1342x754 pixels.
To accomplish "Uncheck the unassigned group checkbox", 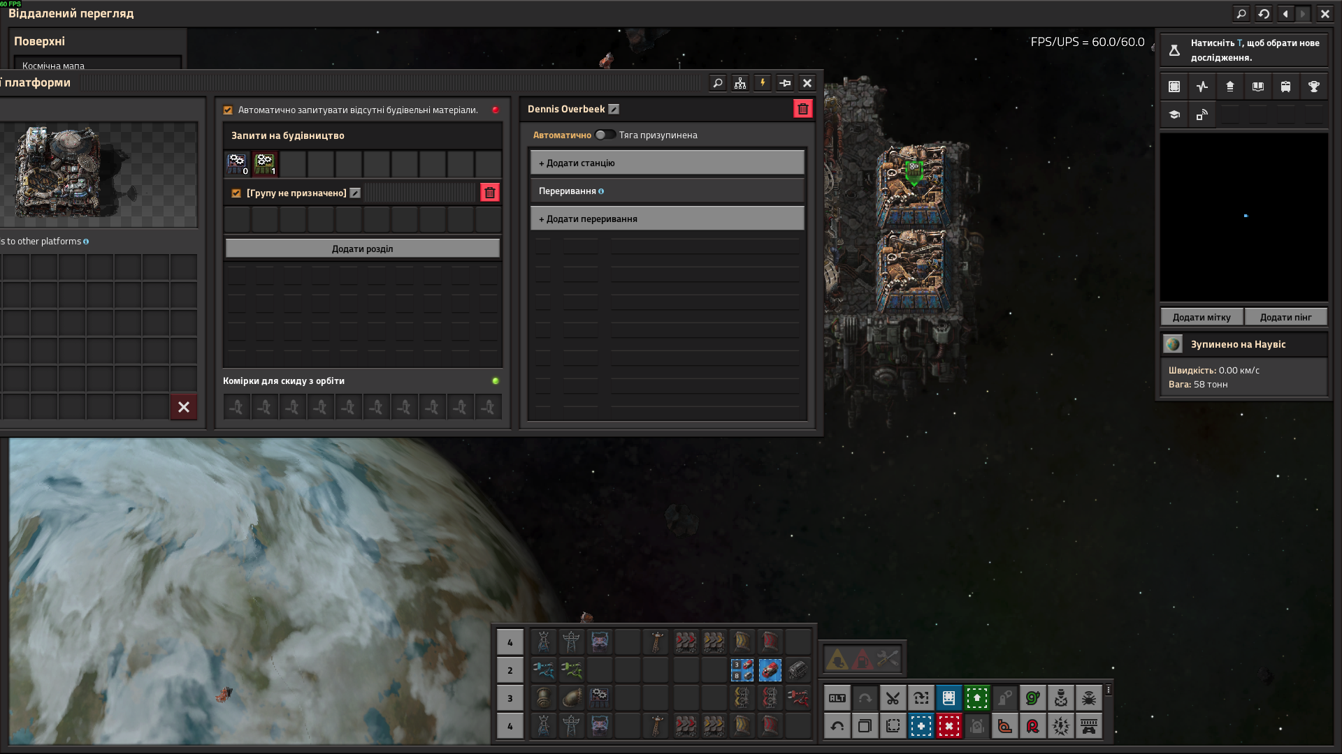I will pos(236,193).
